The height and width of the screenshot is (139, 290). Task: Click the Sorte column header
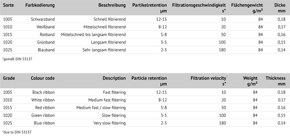(x=8, y=5)
